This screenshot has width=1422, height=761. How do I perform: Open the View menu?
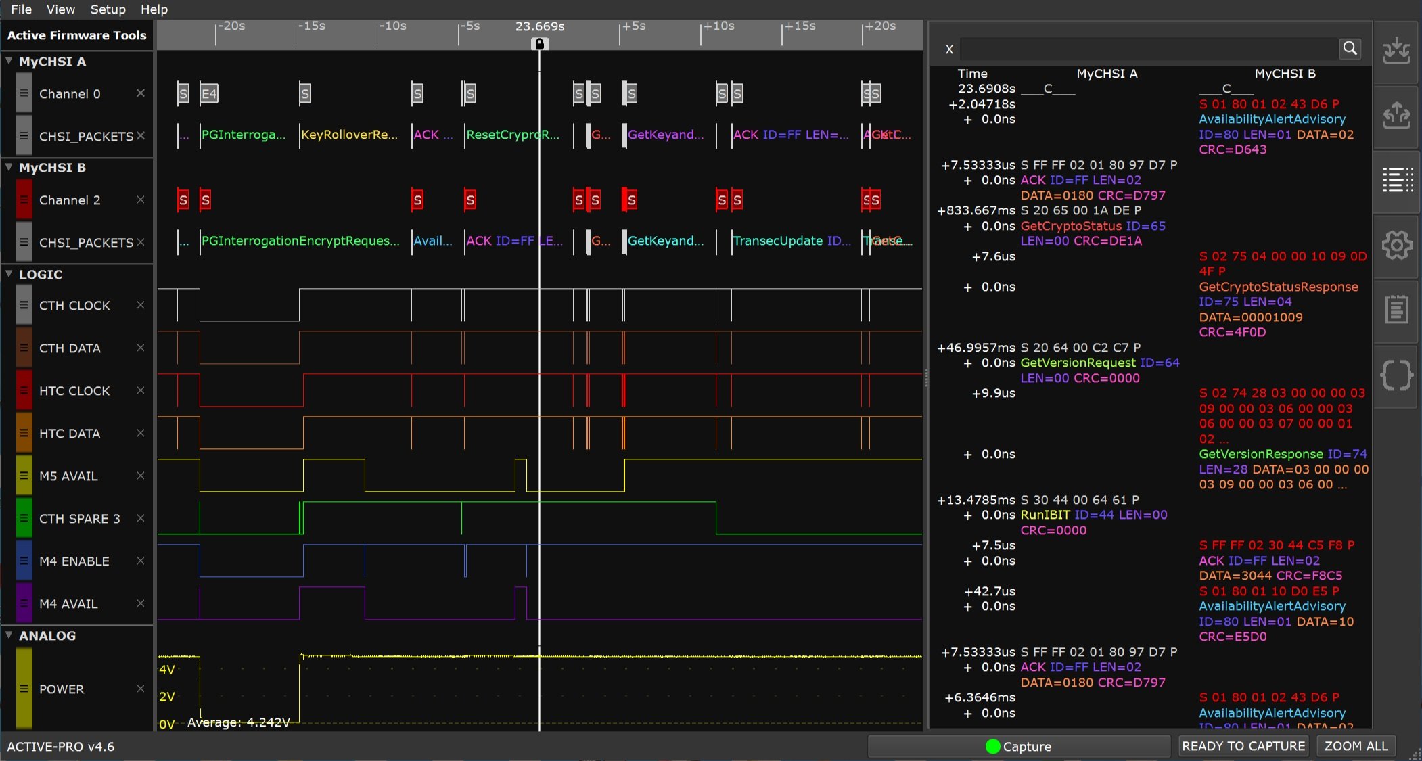point(60,9)
